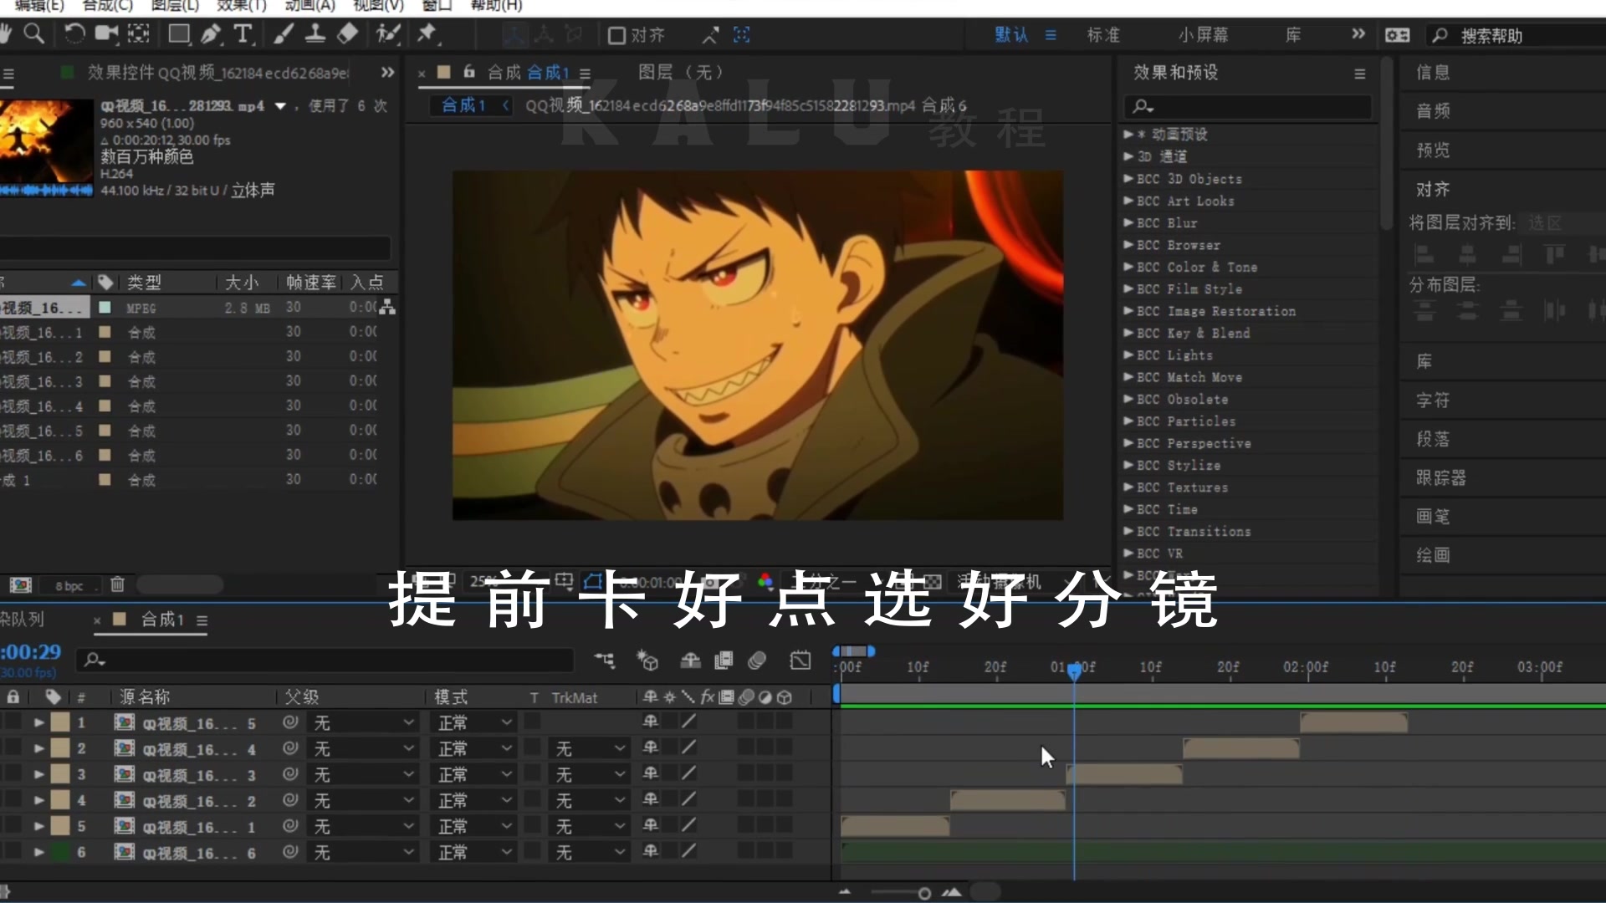The width and height of the screenshot is (1606, 903).
Task: Select the Puppet Pin tool
Action: click(427, 34)
